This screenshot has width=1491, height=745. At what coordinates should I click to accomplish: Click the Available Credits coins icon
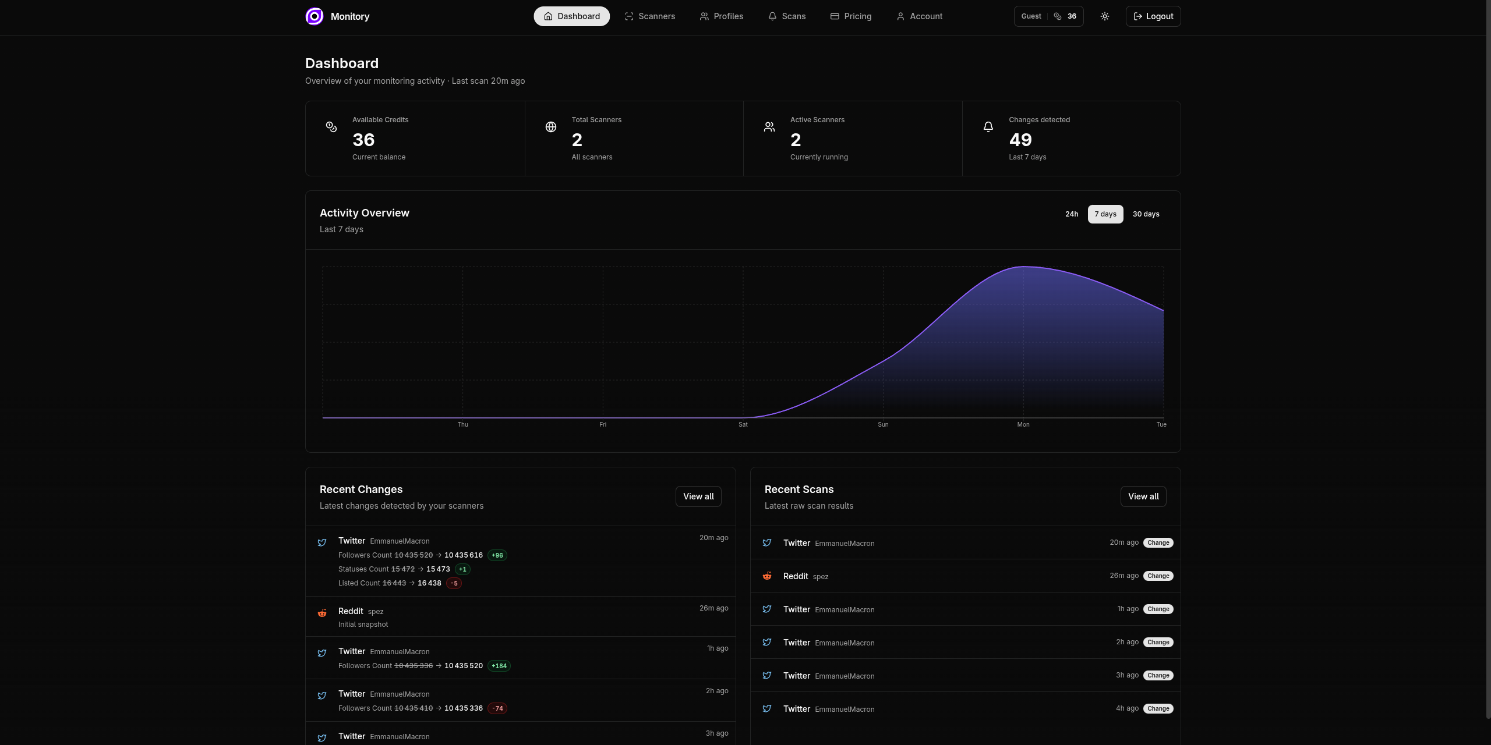point(331,127)
